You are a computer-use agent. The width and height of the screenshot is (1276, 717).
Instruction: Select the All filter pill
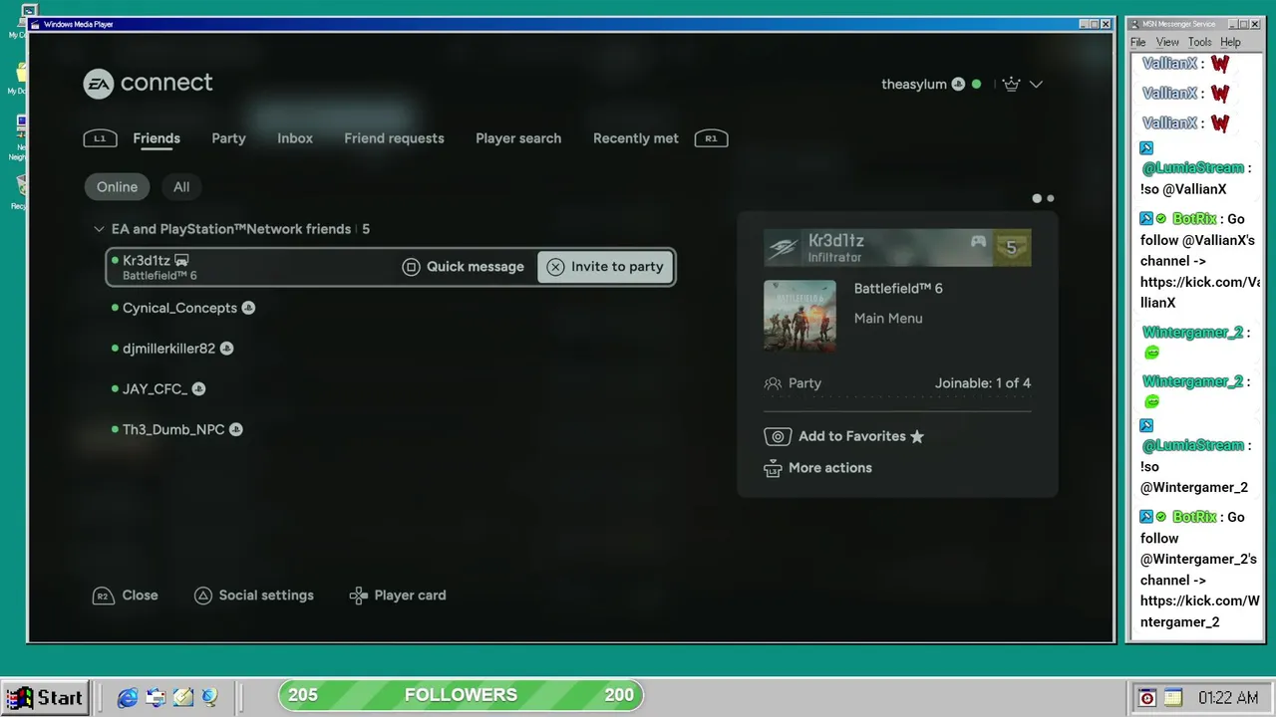coord(181,187)
